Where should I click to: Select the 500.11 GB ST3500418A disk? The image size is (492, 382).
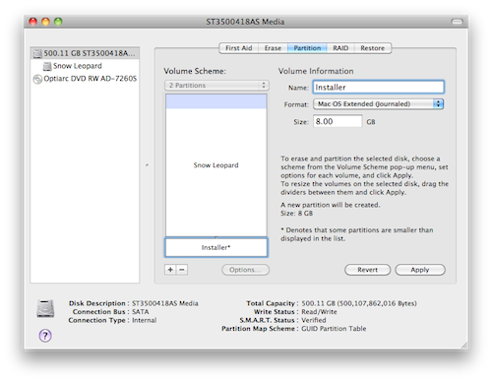tap(85, 53)
